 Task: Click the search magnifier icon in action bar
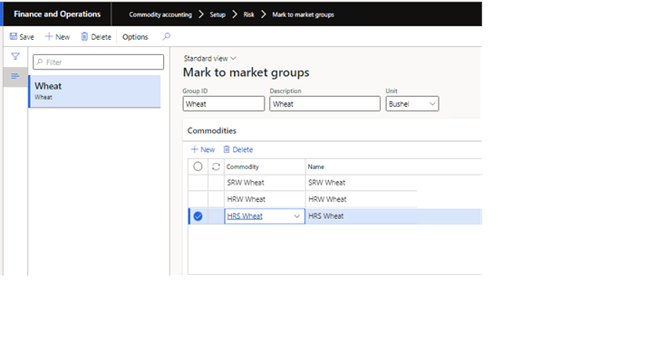click(x=166, y=36)
